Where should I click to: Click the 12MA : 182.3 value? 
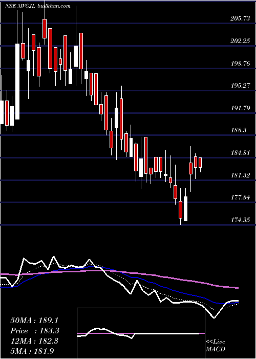(x=34, y=341)
